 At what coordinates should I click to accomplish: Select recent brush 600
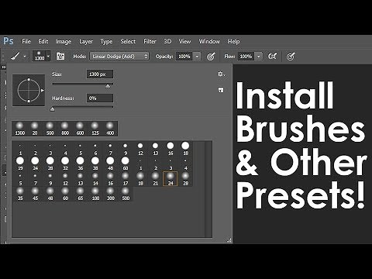tap(80, 129)
